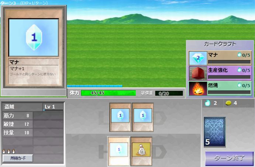Open the 所持カード list
255x167 pixels.
click(18, 158)
